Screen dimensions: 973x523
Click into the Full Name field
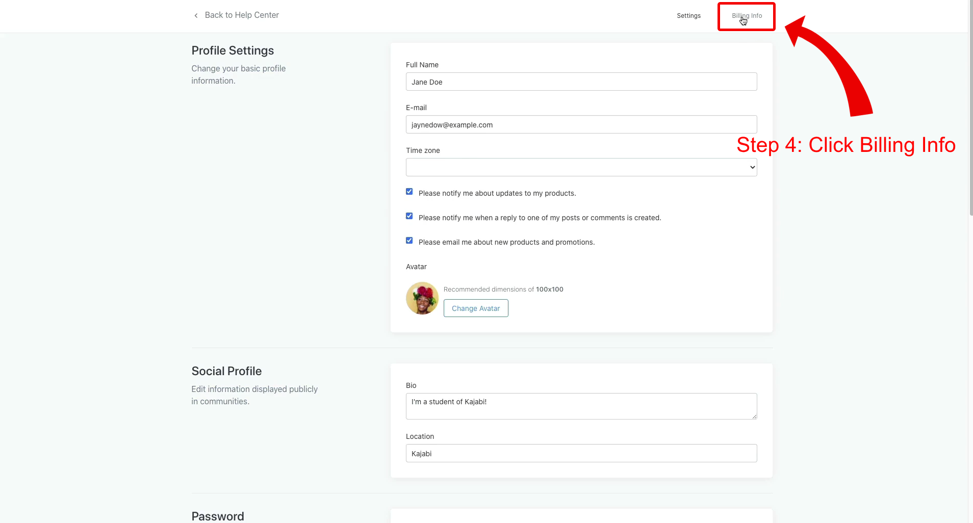[x=581, y=82]
